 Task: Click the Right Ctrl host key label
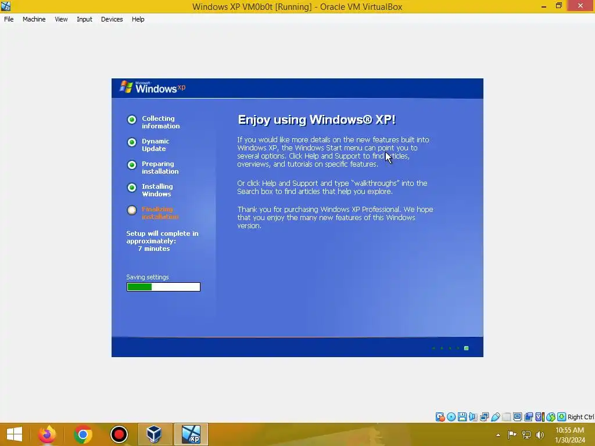coord(581,417)
